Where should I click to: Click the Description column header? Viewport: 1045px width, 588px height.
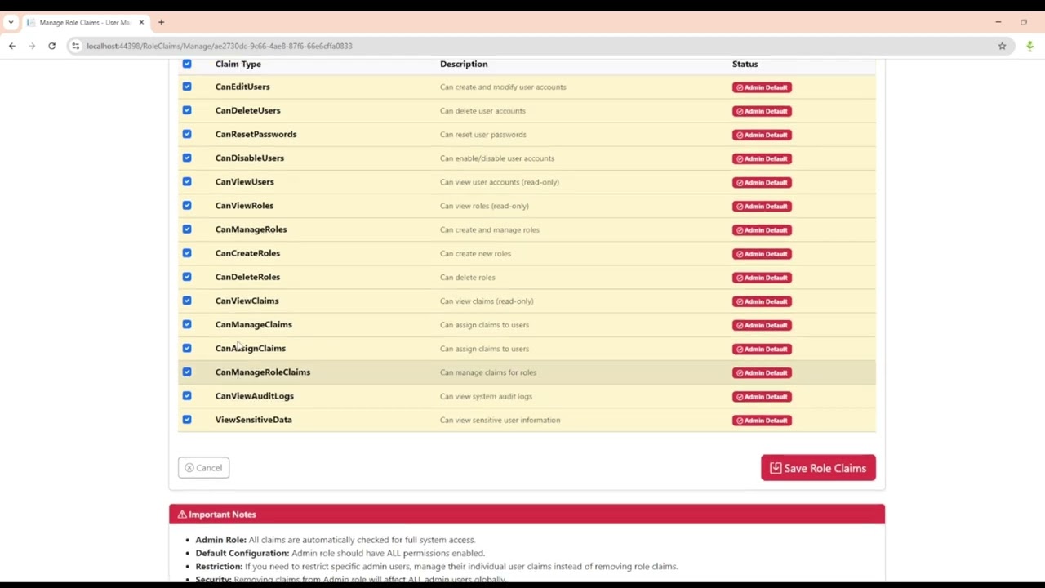point(464,64)
